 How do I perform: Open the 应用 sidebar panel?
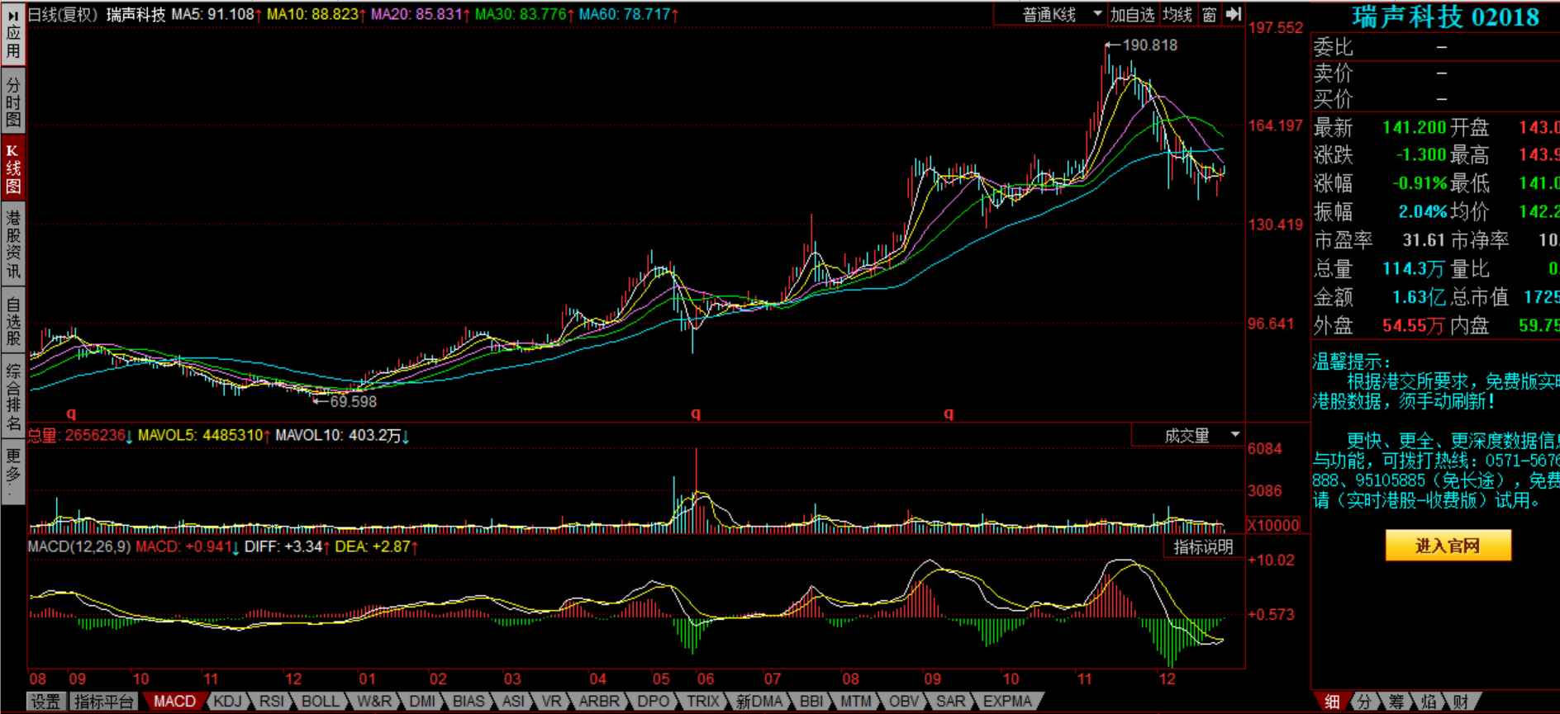(13, 35)
